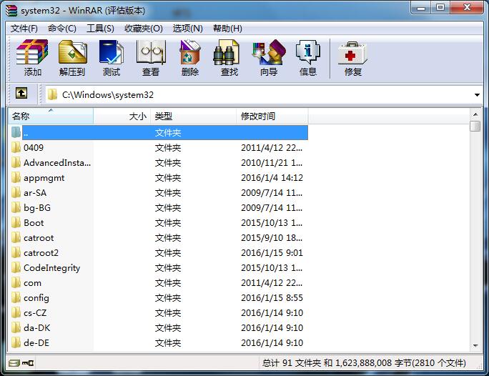Sort by the 类型 column header
Viewport: 489px width, 376px height.
click(x=193, y=117)
